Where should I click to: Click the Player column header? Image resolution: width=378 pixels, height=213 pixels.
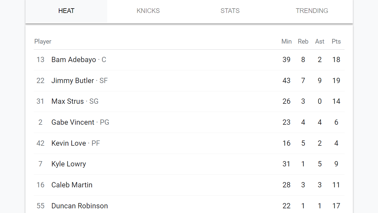43,42
